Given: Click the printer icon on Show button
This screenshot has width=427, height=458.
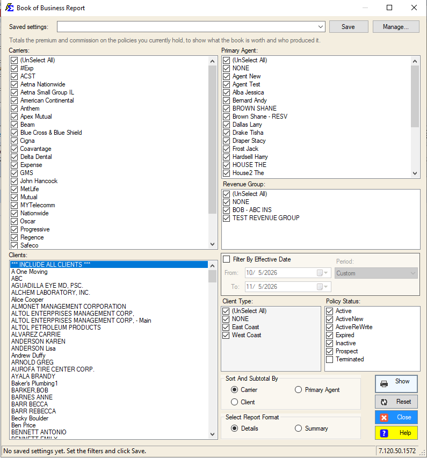Looking at the screenshot, I should click(x=383, y=384).
